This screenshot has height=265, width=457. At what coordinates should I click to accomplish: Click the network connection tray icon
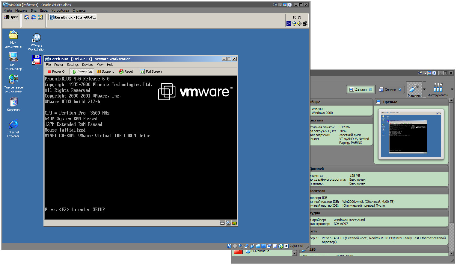tap(305, 23)
